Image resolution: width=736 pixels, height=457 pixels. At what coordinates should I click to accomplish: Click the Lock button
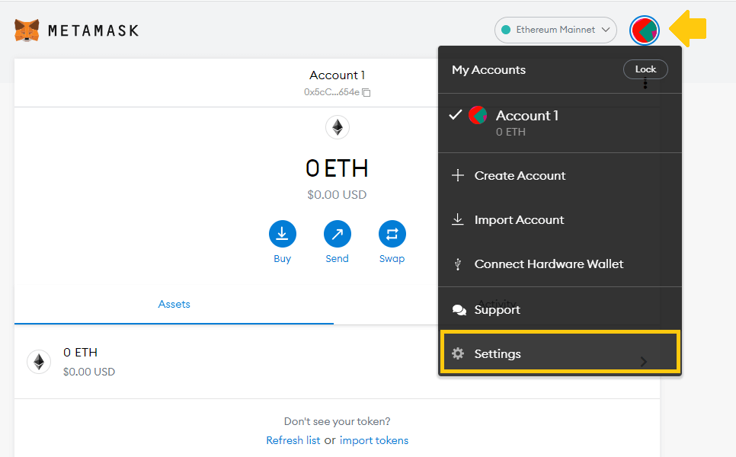[x=645, y=69]
